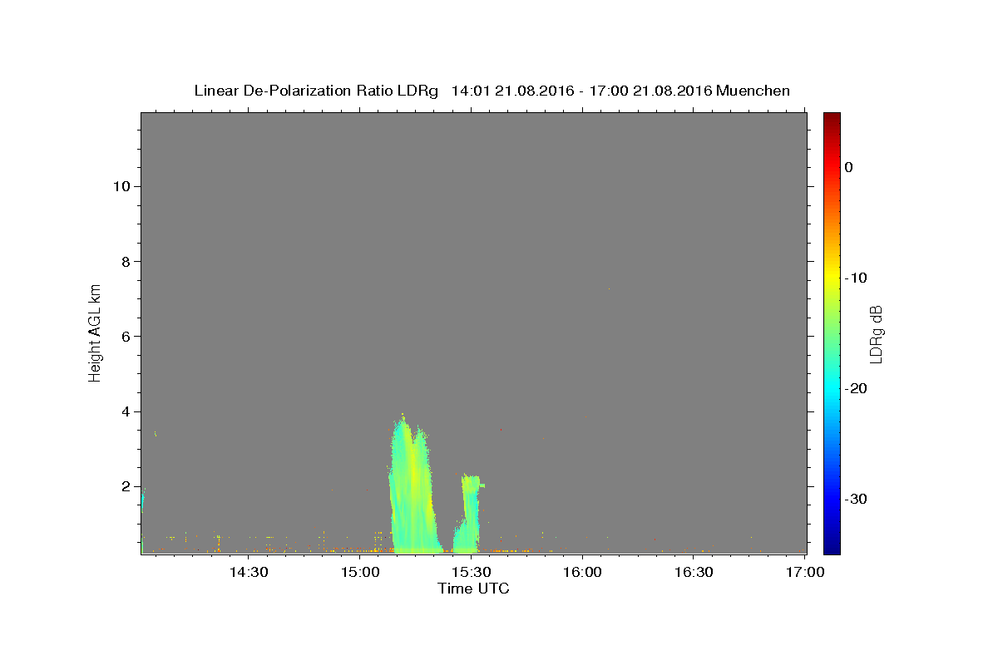Click the 'Height AGL km' axis label
The width and height of the screenshot is (998, 665).
[x=95, y=332]
